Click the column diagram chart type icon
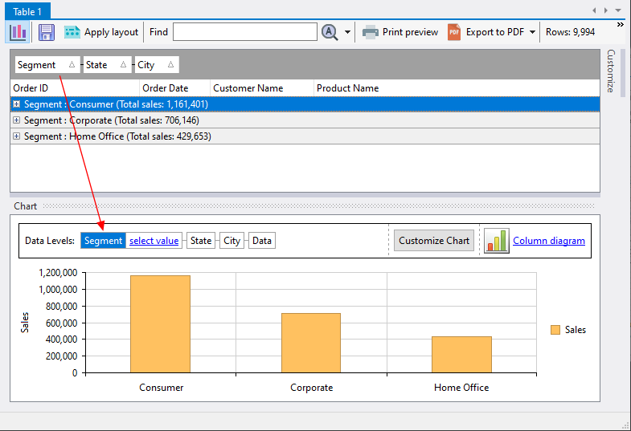 497,241
